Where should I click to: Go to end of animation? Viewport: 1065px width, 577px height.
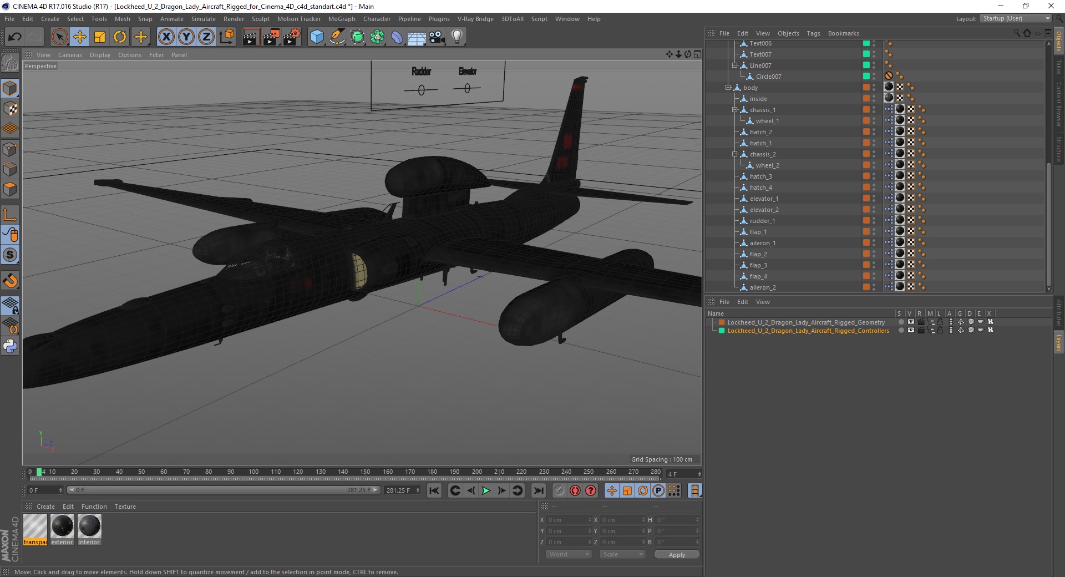pyautogui.click(x=538, y=490)
